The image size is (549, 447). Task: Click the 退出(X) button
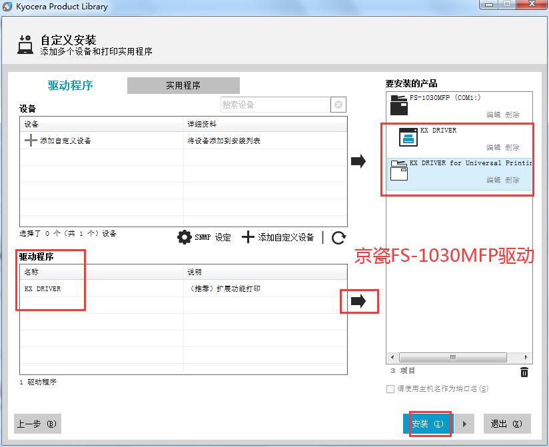pyautogui.click(x=507, y=424)
